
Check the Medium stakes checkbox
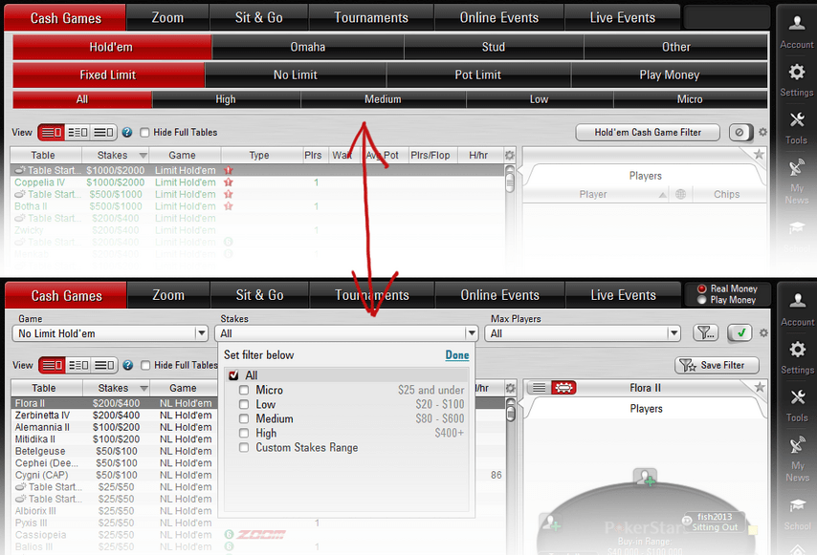(244, 418)
